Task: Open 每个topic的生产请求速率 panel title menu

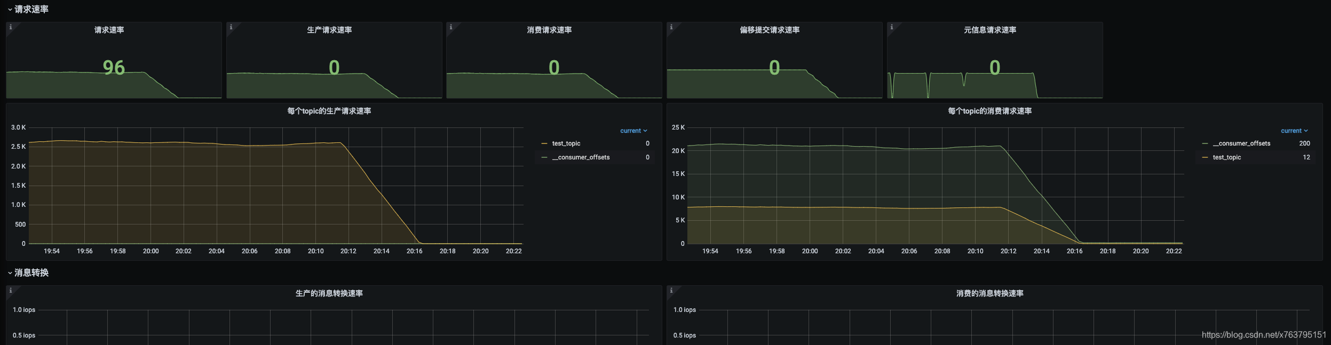Action: tap(329, 111)
